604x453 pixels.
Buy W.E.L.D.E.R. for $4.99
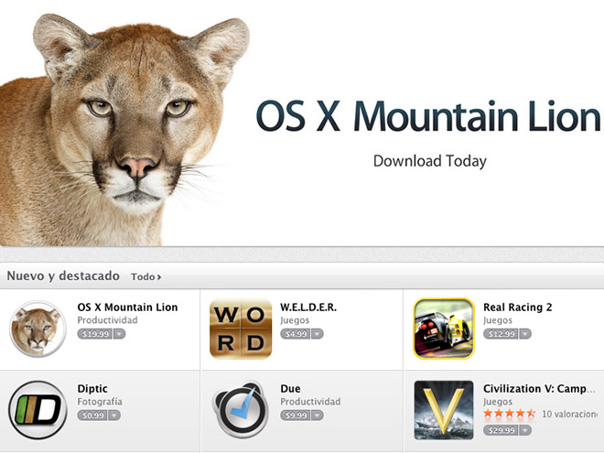pyautogui.click(x=296, y=334)
